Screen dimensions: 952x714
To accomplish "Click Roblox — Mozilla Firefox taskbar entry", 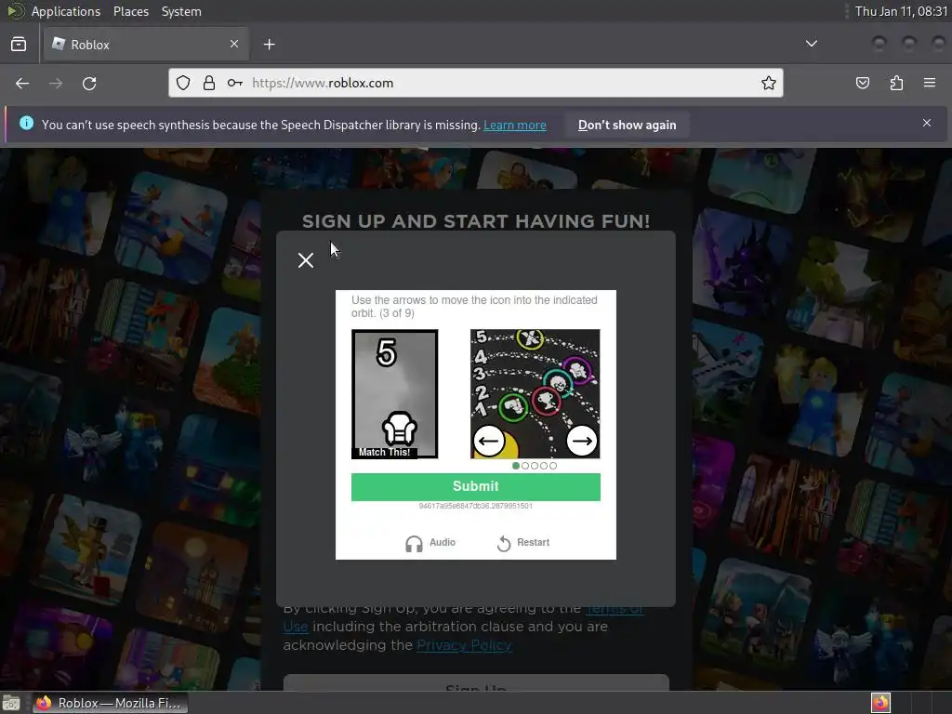I will [110, 703].
